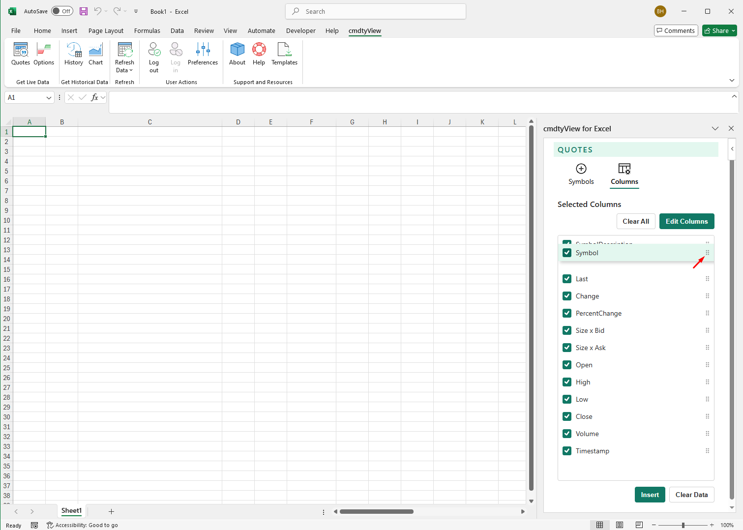This screenshot has height=530, width=743.
Task: Open the Options live data tool
Action: (44, 54)
